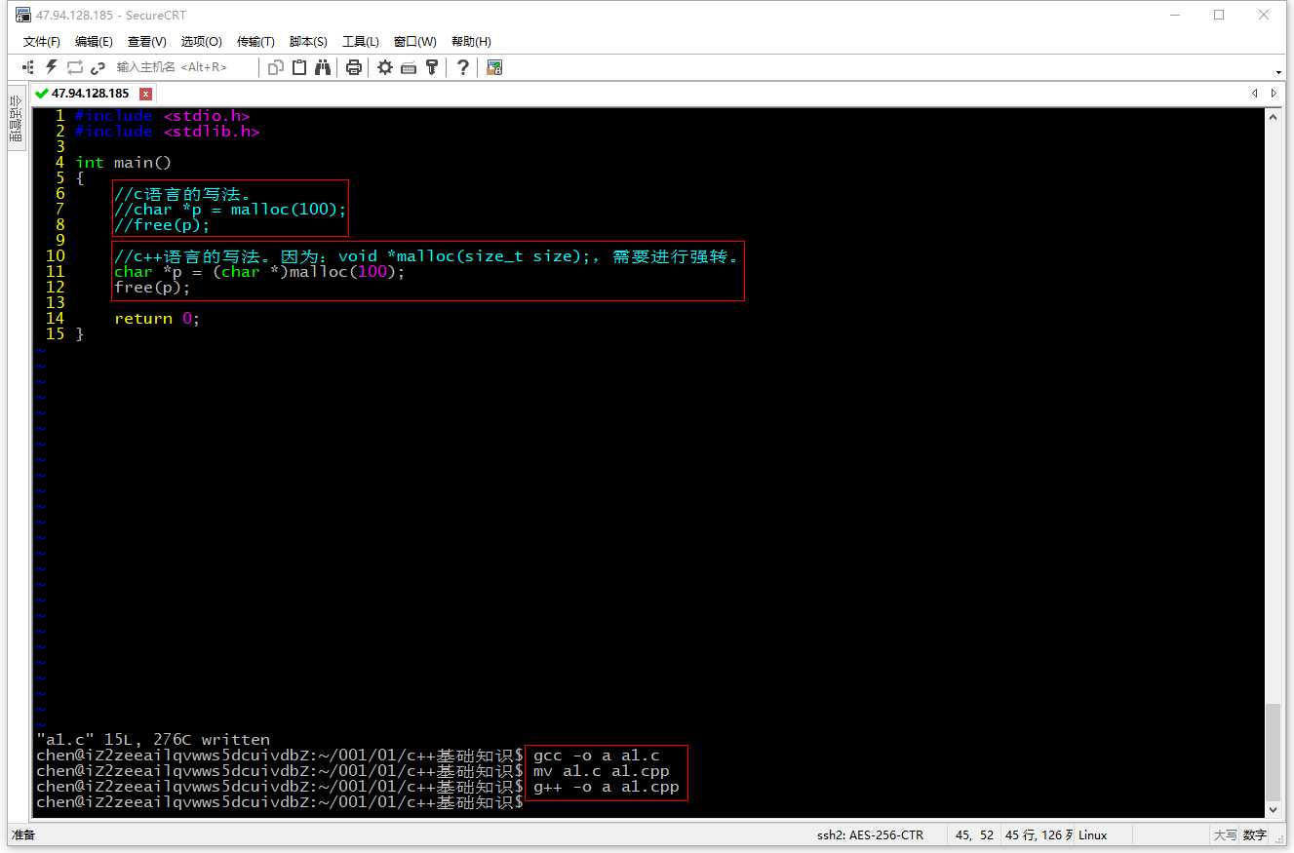
Task: Open the 编辑(E) menu
Action: 94,42
